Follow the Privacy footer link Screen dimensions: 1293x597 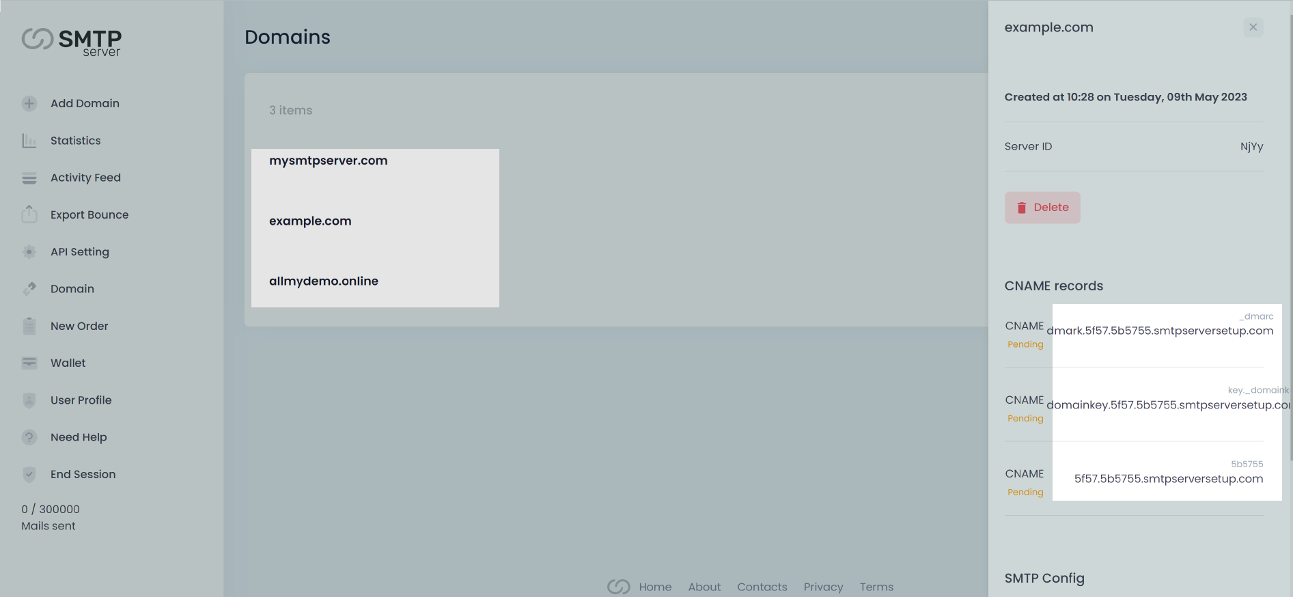823,587
